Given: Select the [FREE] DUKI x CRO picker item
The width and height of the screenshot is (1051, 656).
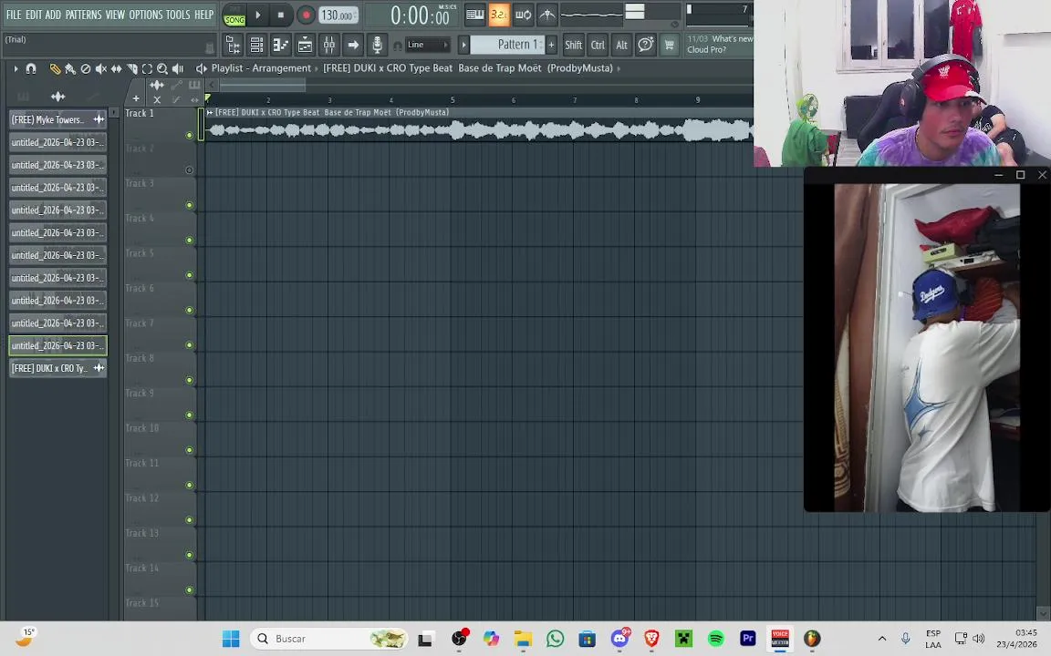Looking at the screenshot, I should click(57, 368).
